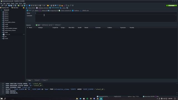
Task: Click the Collation column header
Action: click(110, 28)
